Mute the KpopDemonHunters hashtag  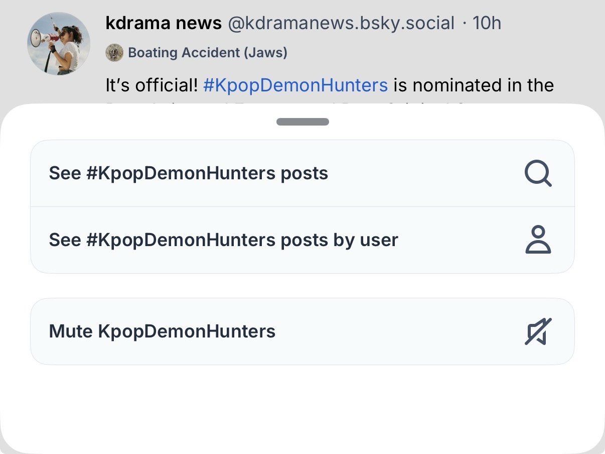[162, 331]
